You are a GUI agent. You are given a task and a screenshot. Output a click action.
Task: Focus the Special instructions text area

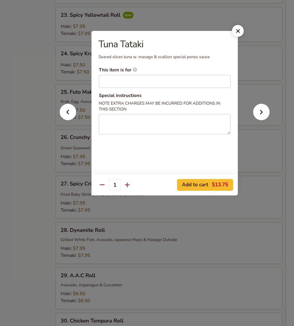click(164, 124)
